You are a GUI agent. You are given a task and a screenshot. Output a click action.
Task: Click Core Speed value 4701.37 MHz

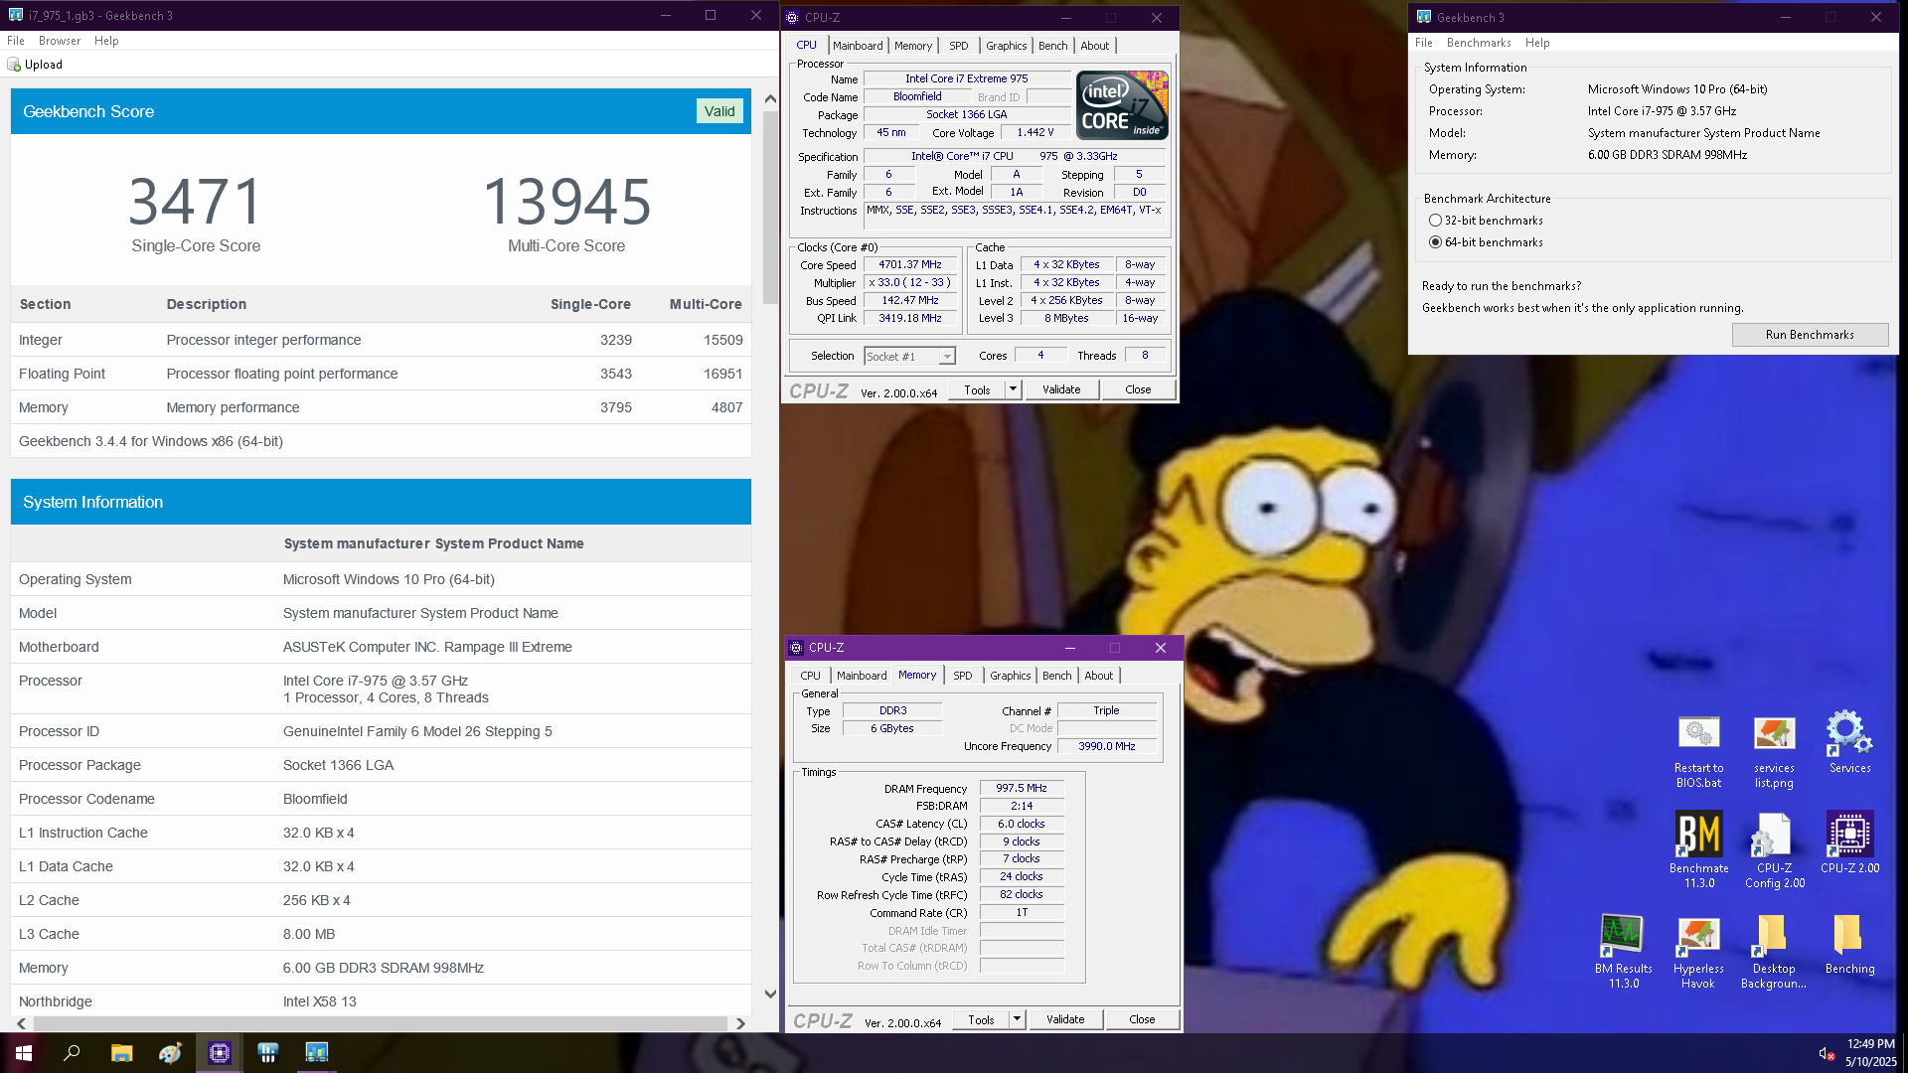pos(910,265)
